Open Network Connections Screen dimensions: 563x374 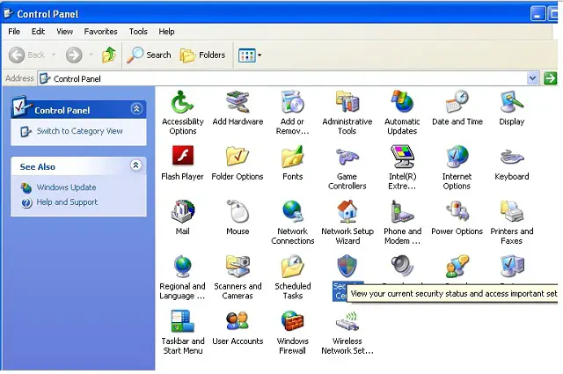click(x=293, y=223)
